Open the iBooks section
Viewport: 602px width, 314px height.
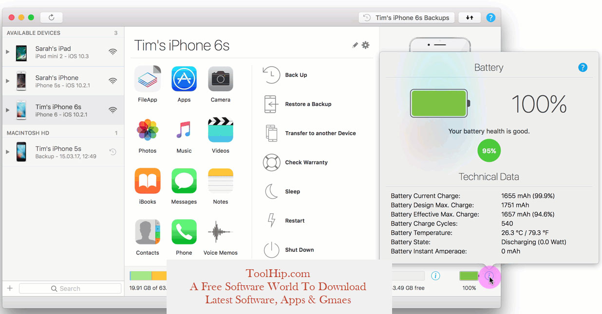click(148, 181)
